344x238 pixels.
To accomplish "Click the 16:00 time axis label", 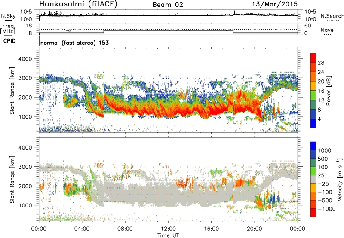I will coord(212,229).
